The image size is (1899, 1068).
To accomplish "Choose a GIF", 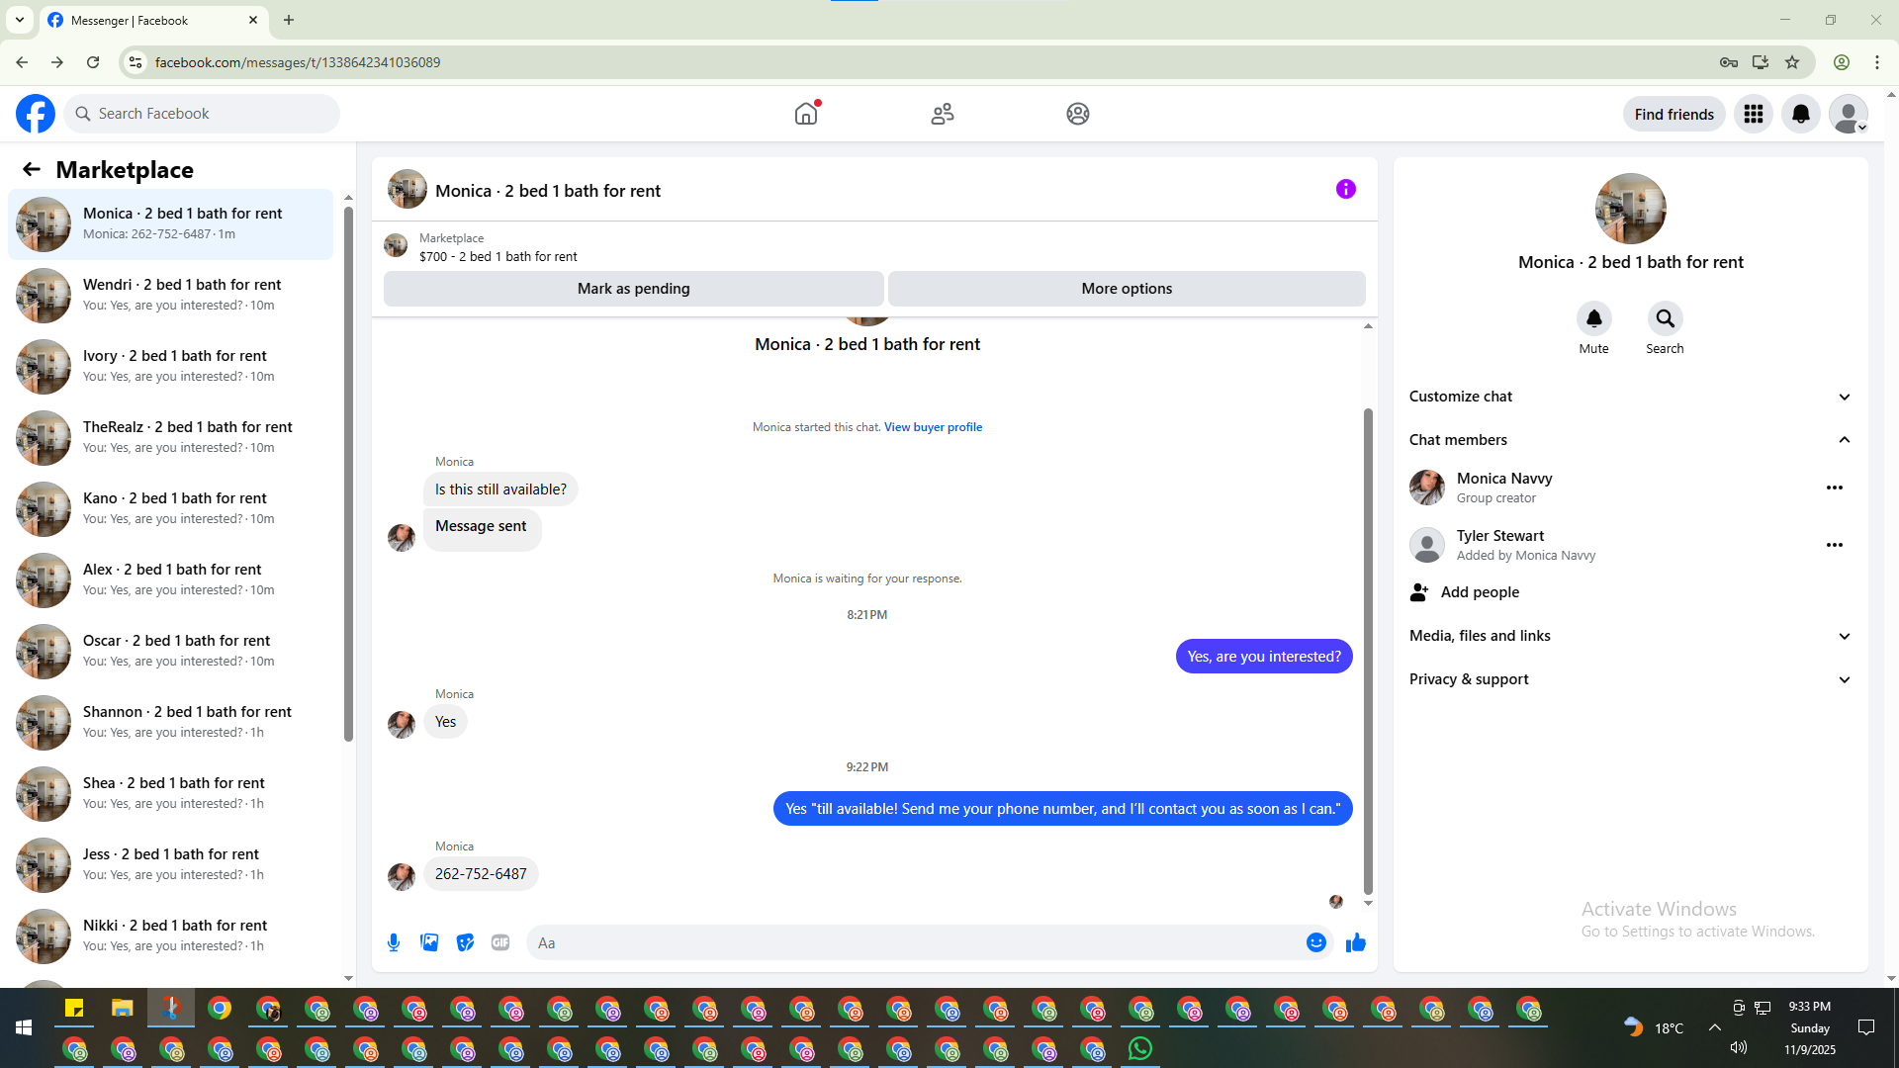I will point(500,942).
